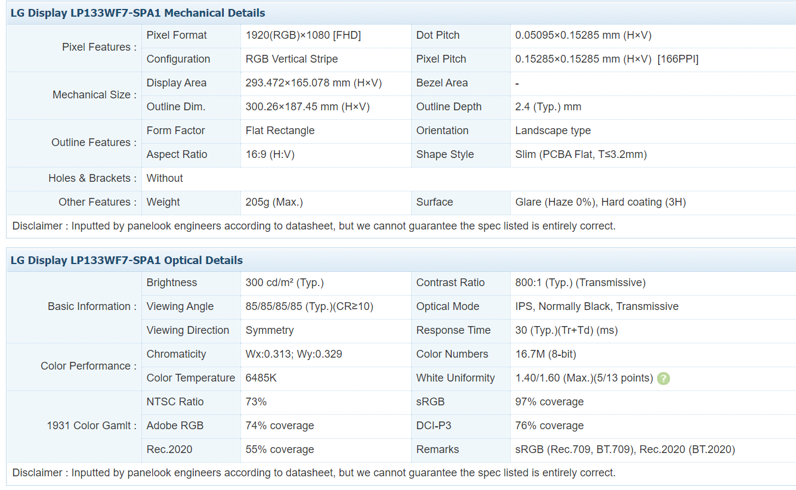Click the 1931 Color Gamut row group label

coord(91,426)
